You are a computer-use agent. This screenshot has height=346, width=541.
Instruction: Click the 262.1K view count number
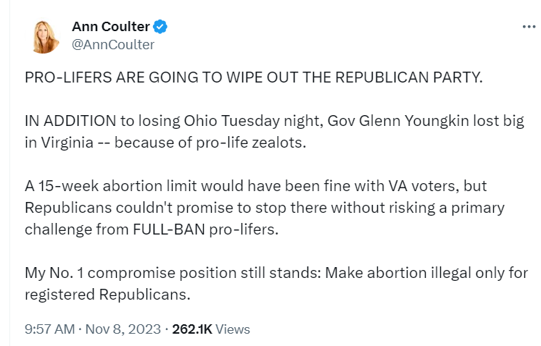pos(192,329)
